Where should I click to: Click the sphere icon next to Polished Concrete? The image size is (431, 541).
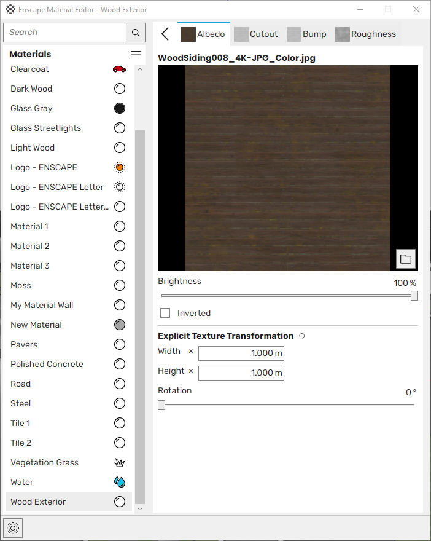point(120,364)
